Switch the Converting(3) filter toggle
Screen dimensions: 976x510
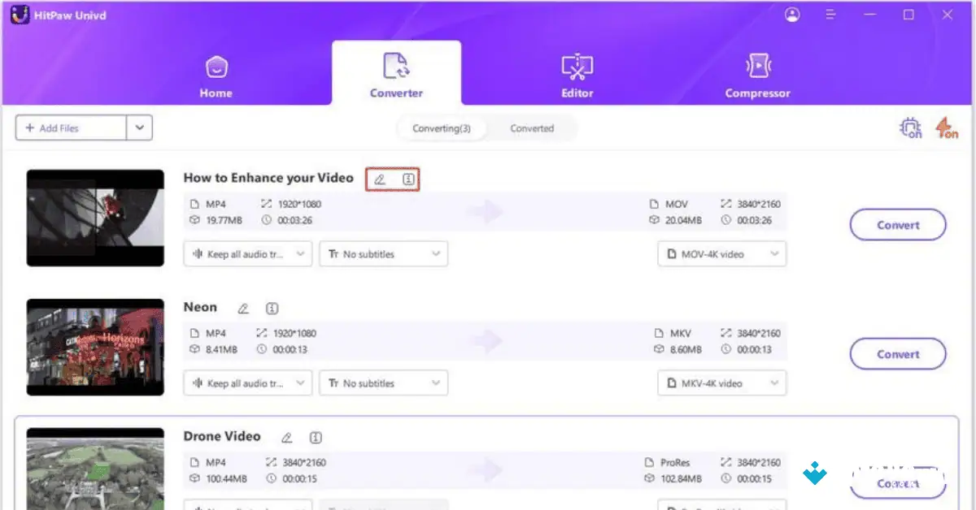click(x=442, y=127)
